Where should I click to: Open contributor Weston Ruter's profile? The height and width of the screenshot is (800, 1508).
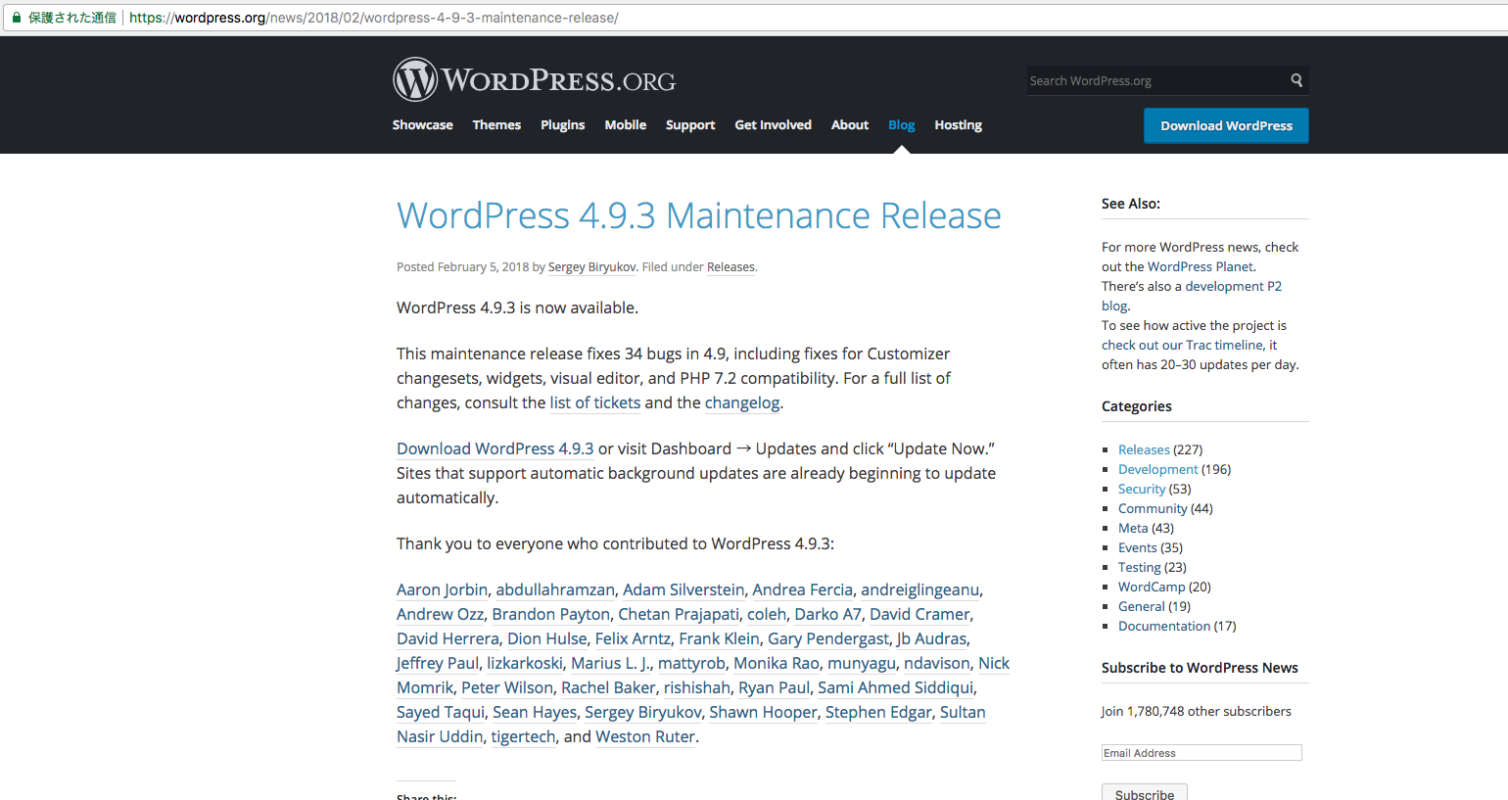coord(645,736)
